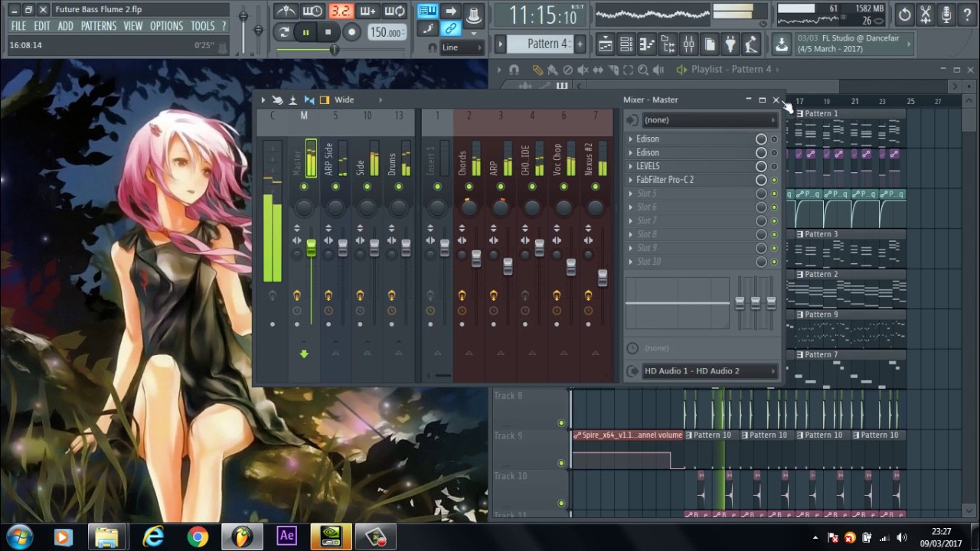Screen dimensions: 980x551
Task: Open the HD Audio 1 - HD Audio 2 output dropdown
Action: click(x=708, y=371)
